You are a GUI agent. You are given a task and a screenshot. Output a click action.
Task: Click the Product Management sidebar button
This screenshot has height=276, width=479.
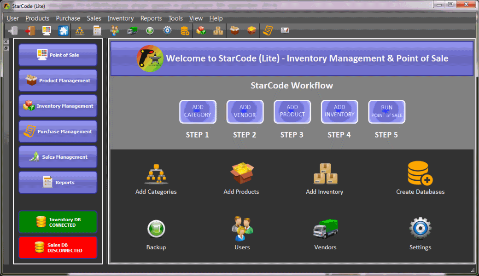coord(58,80)
